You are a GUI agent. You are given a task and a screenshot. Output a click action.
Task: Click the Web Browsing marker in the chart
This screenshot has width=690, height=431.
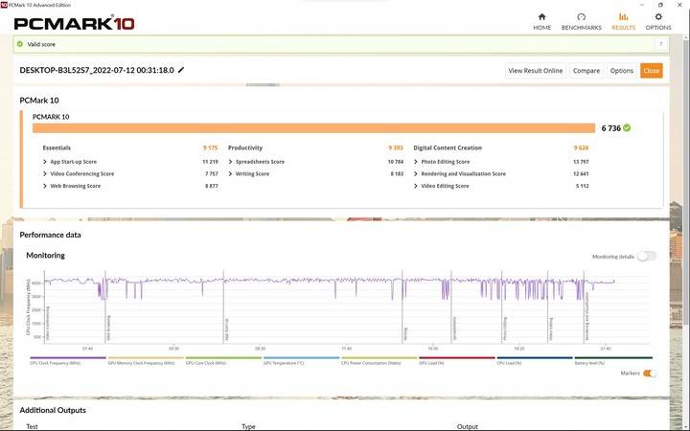[x=108, y=329]
